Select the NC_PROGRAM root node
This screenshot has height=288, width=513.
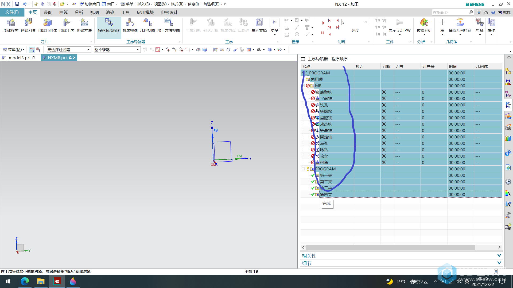pyautogui.click(x=316, y=73)
